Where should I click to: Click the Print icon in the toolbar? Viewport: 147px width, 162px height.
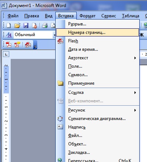coord(45,25)
